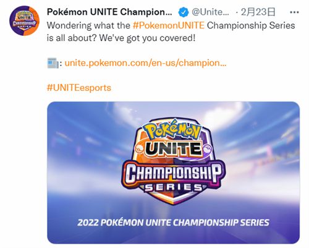Click the CHAMPIONSHIP text in banner logo
The height and width of the screenshot is (248, 309).
coord(174,173)
